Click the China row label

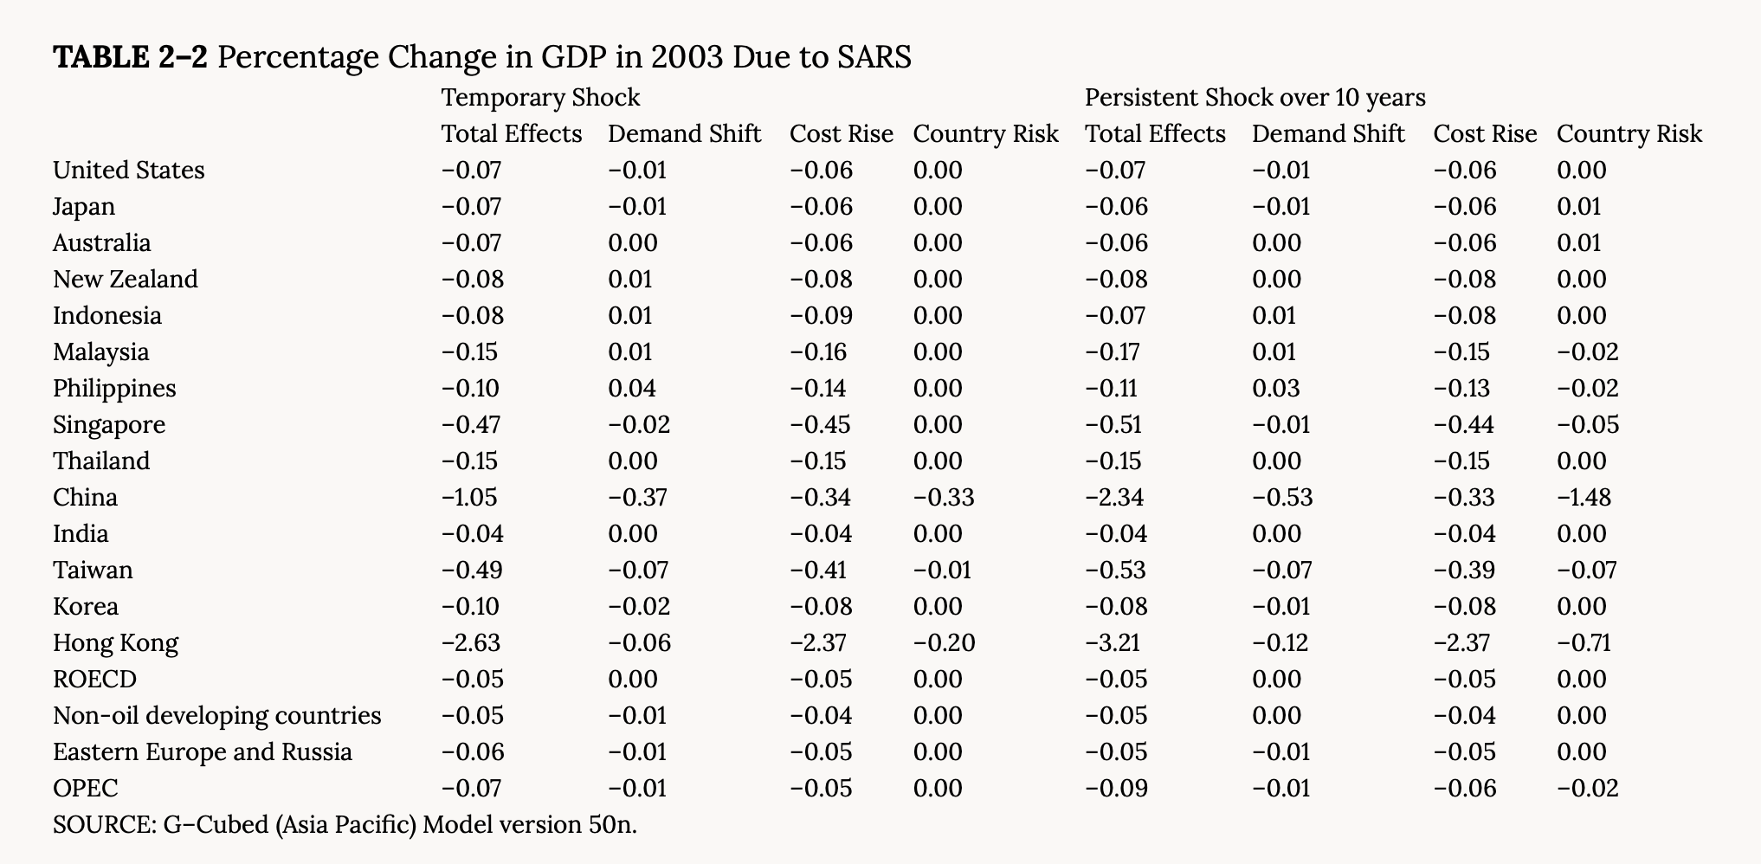click(85, 497)
